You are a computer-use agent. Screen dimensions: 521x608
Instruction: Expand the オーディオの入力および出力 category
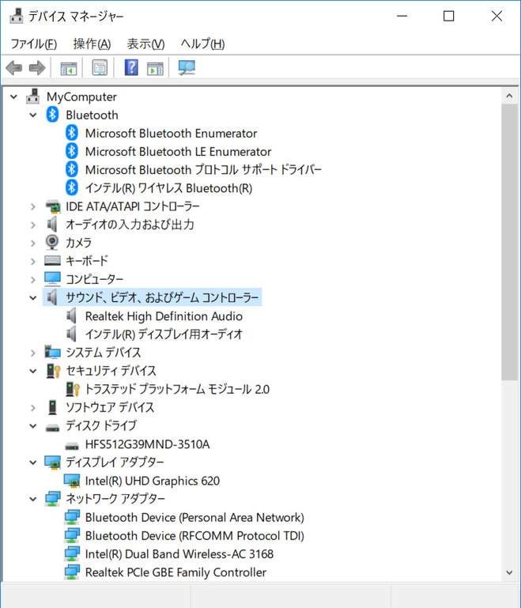click(33, 225)
